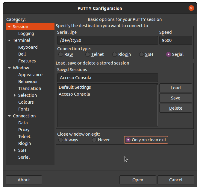This screenshot has width=200, height=190.
Task: Open the Appearance settings category
Action: [30, 75]
